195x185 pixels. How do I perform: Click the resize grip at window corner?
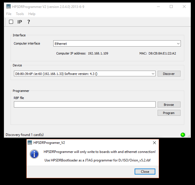pyautogui.click(x=189, y=136)
